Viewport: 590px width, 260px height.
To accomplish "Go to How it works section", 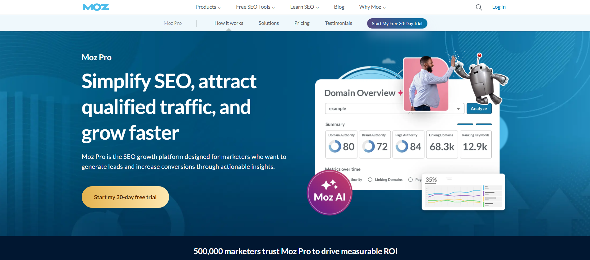I will coord(229,23).
